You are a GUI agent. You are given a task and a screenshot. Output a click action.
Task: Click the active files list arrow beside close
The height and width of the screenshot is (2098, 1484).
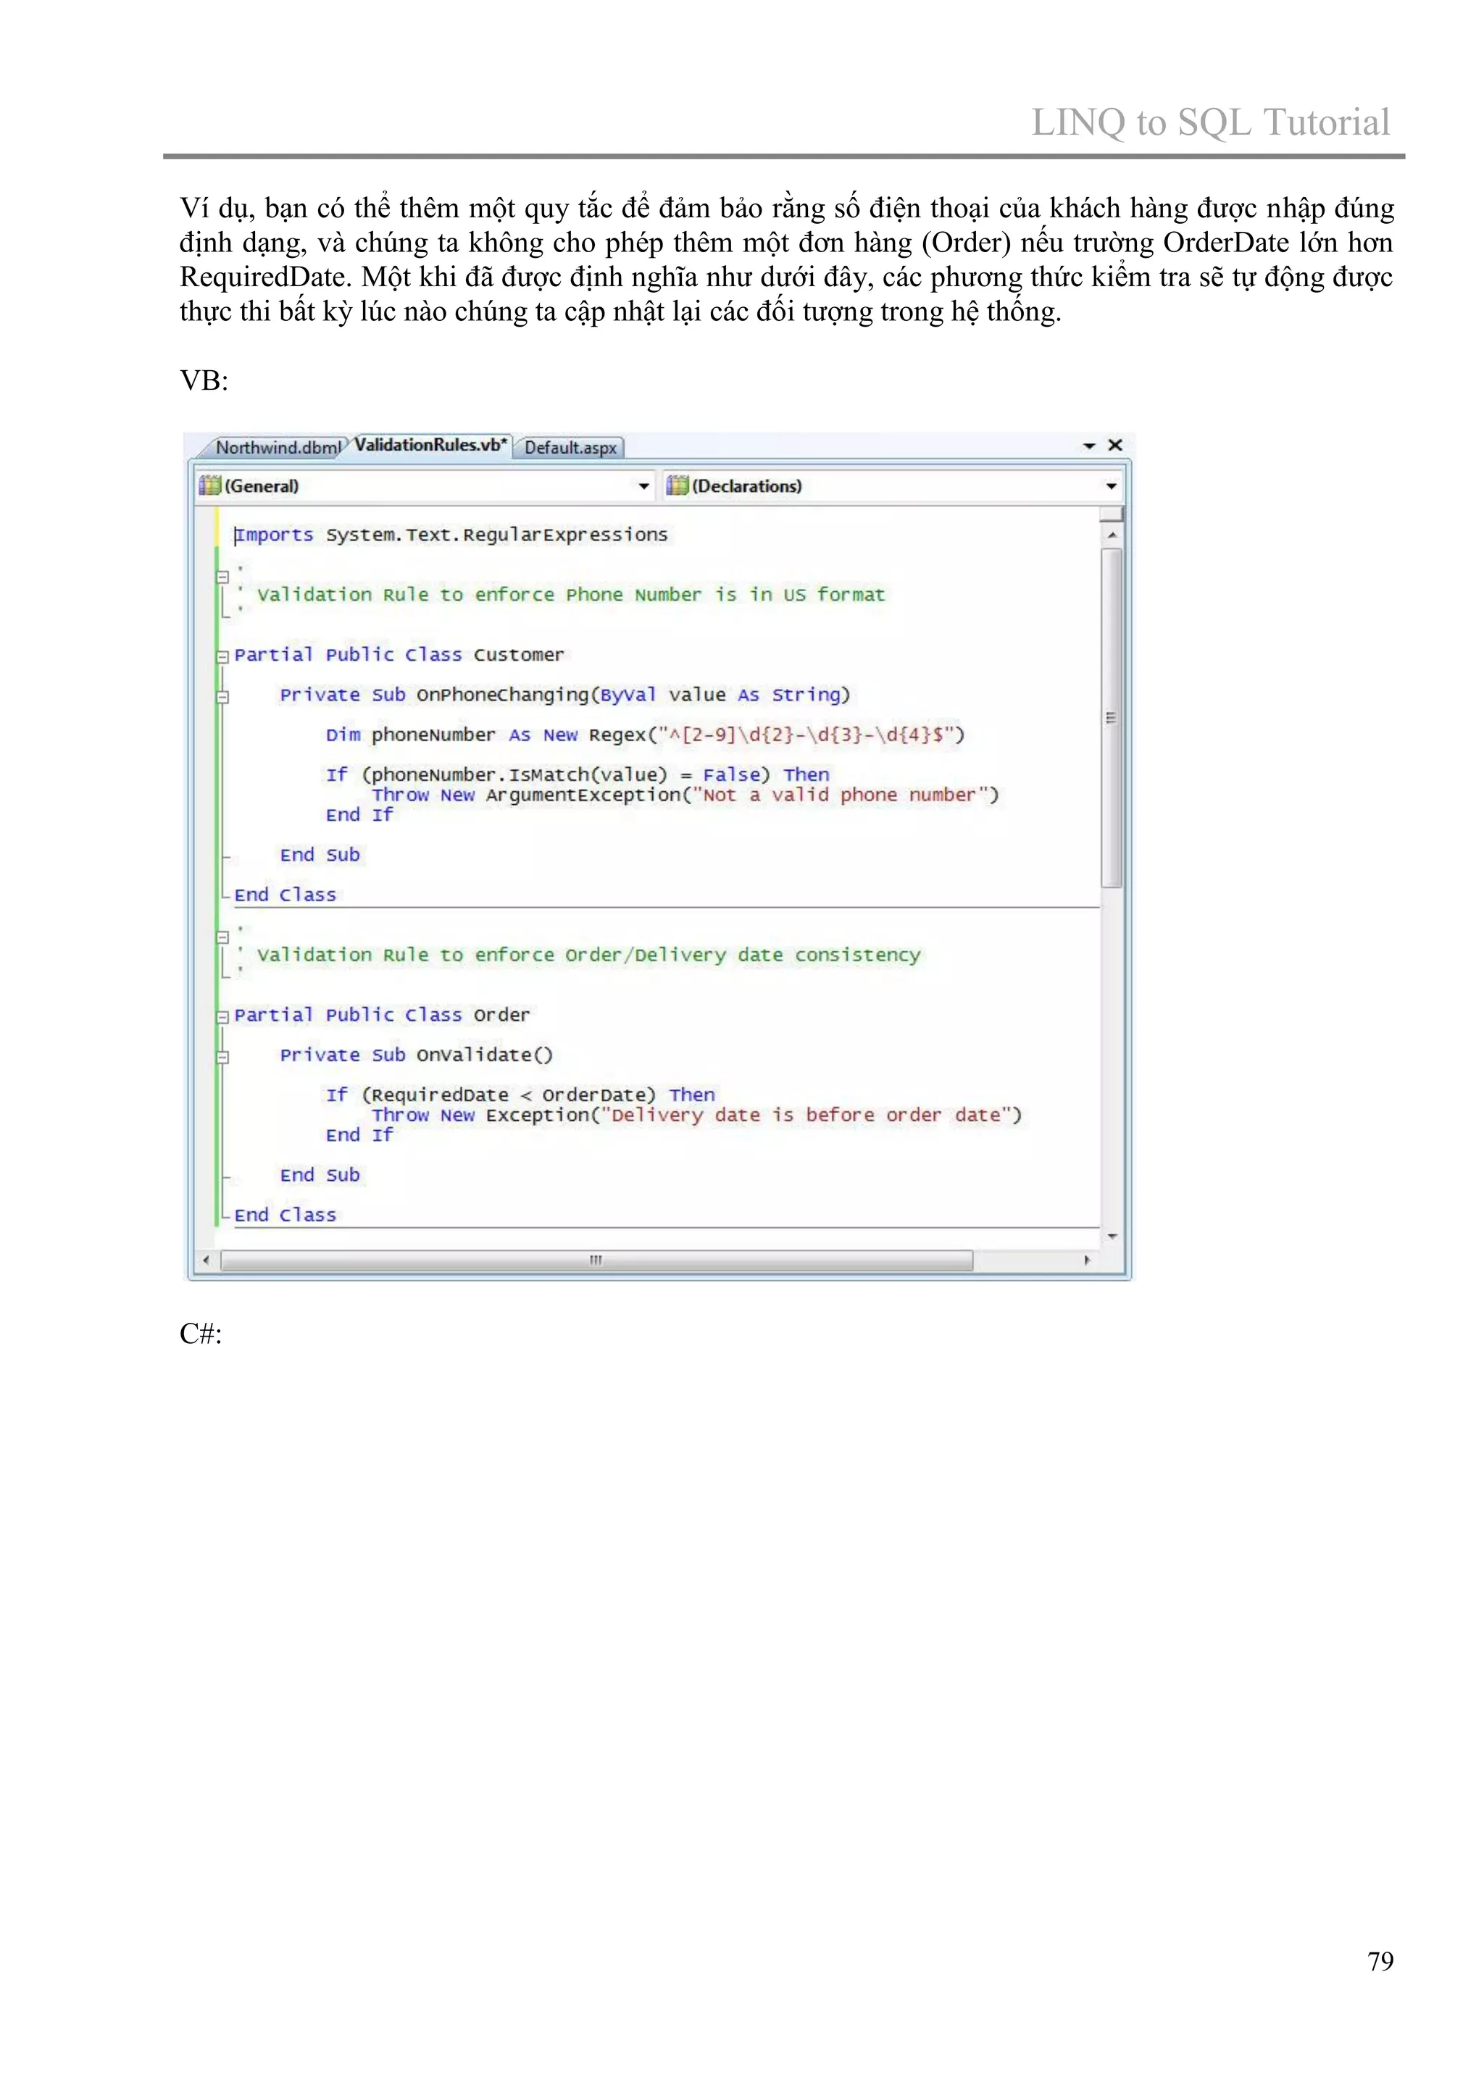coord(1089,446)
